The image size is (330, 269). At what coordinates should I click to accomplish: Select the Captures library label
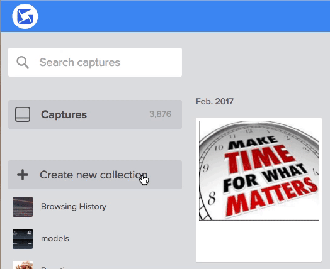[64, 114]
